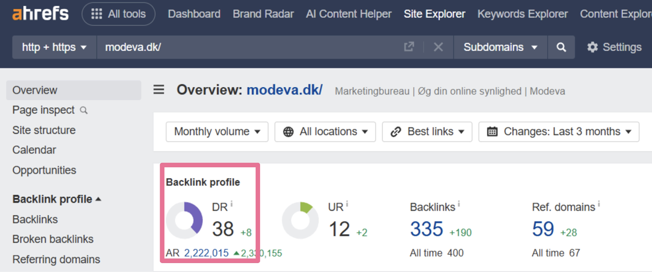Click the Backlinks info icon

click(x=459, y=204)
